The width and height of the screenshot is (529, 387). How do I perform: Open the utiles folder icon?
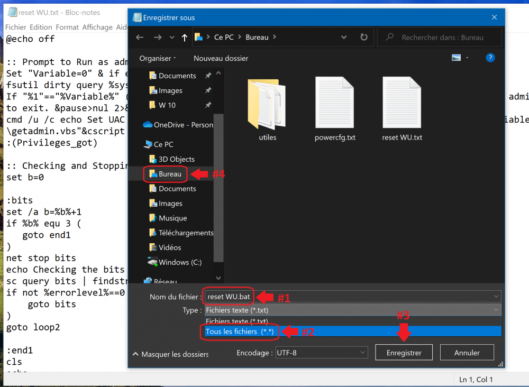[268, 104]
